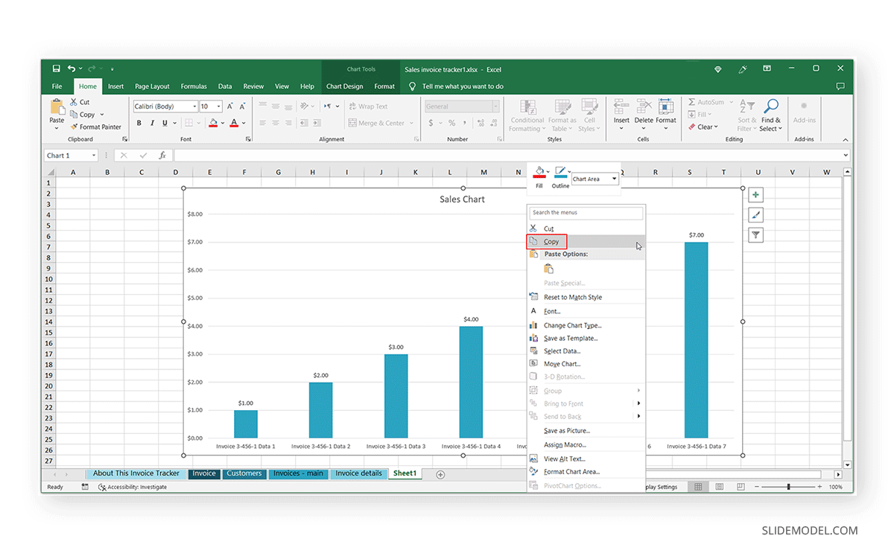Toggle bold formatting
Image resolution: width=894 pixels, height=553 pixels.
(139, 123)
